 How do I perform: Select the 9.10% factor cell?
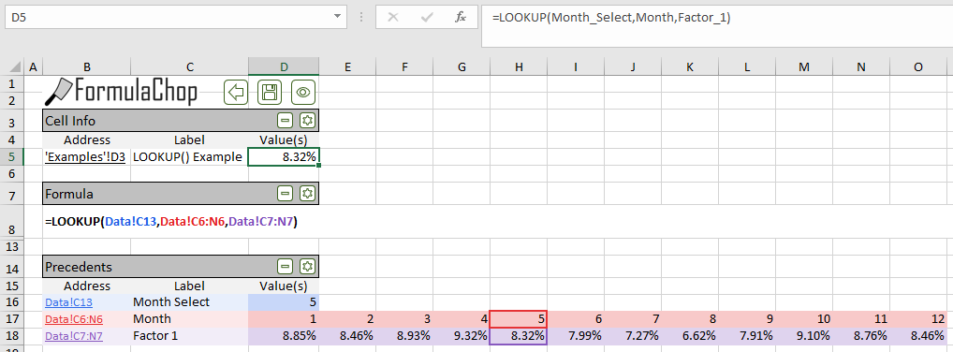pos(804,335)
